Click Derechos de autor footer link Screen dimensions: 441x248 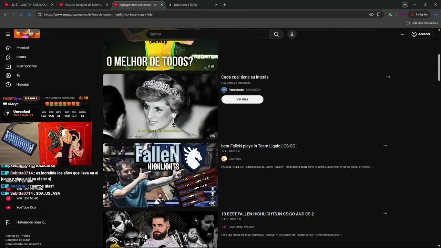pyautogui.click(x=18, y=240)
